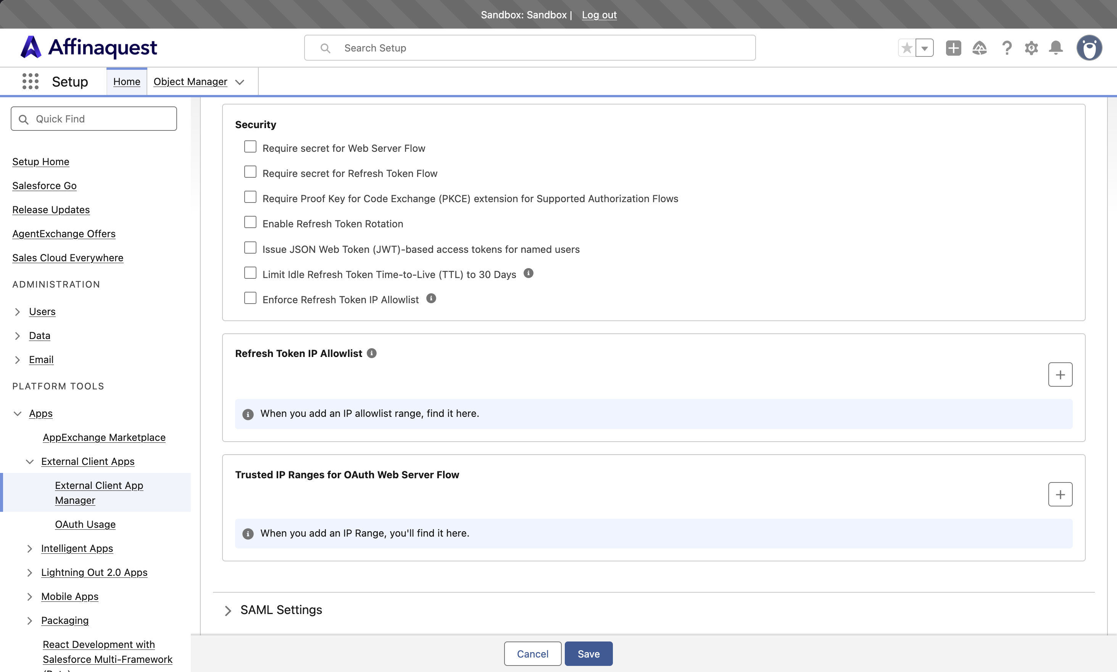Switch to the Home tab
The image size is (1117, 672).
[127, 82]
